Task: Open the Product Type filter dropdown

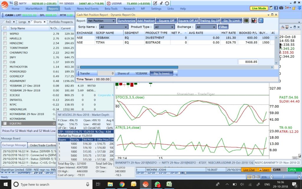Action: point(164,27)
